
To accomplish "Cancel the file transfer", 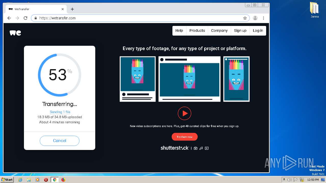I will pos(60,141).
